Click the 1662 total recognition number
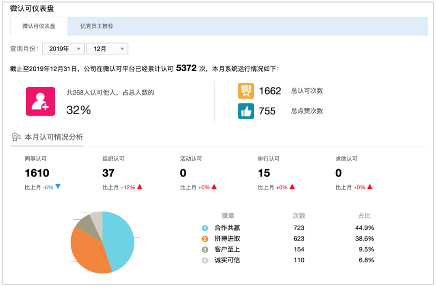This screenshot has height=287, width=436. pos(270,91)
